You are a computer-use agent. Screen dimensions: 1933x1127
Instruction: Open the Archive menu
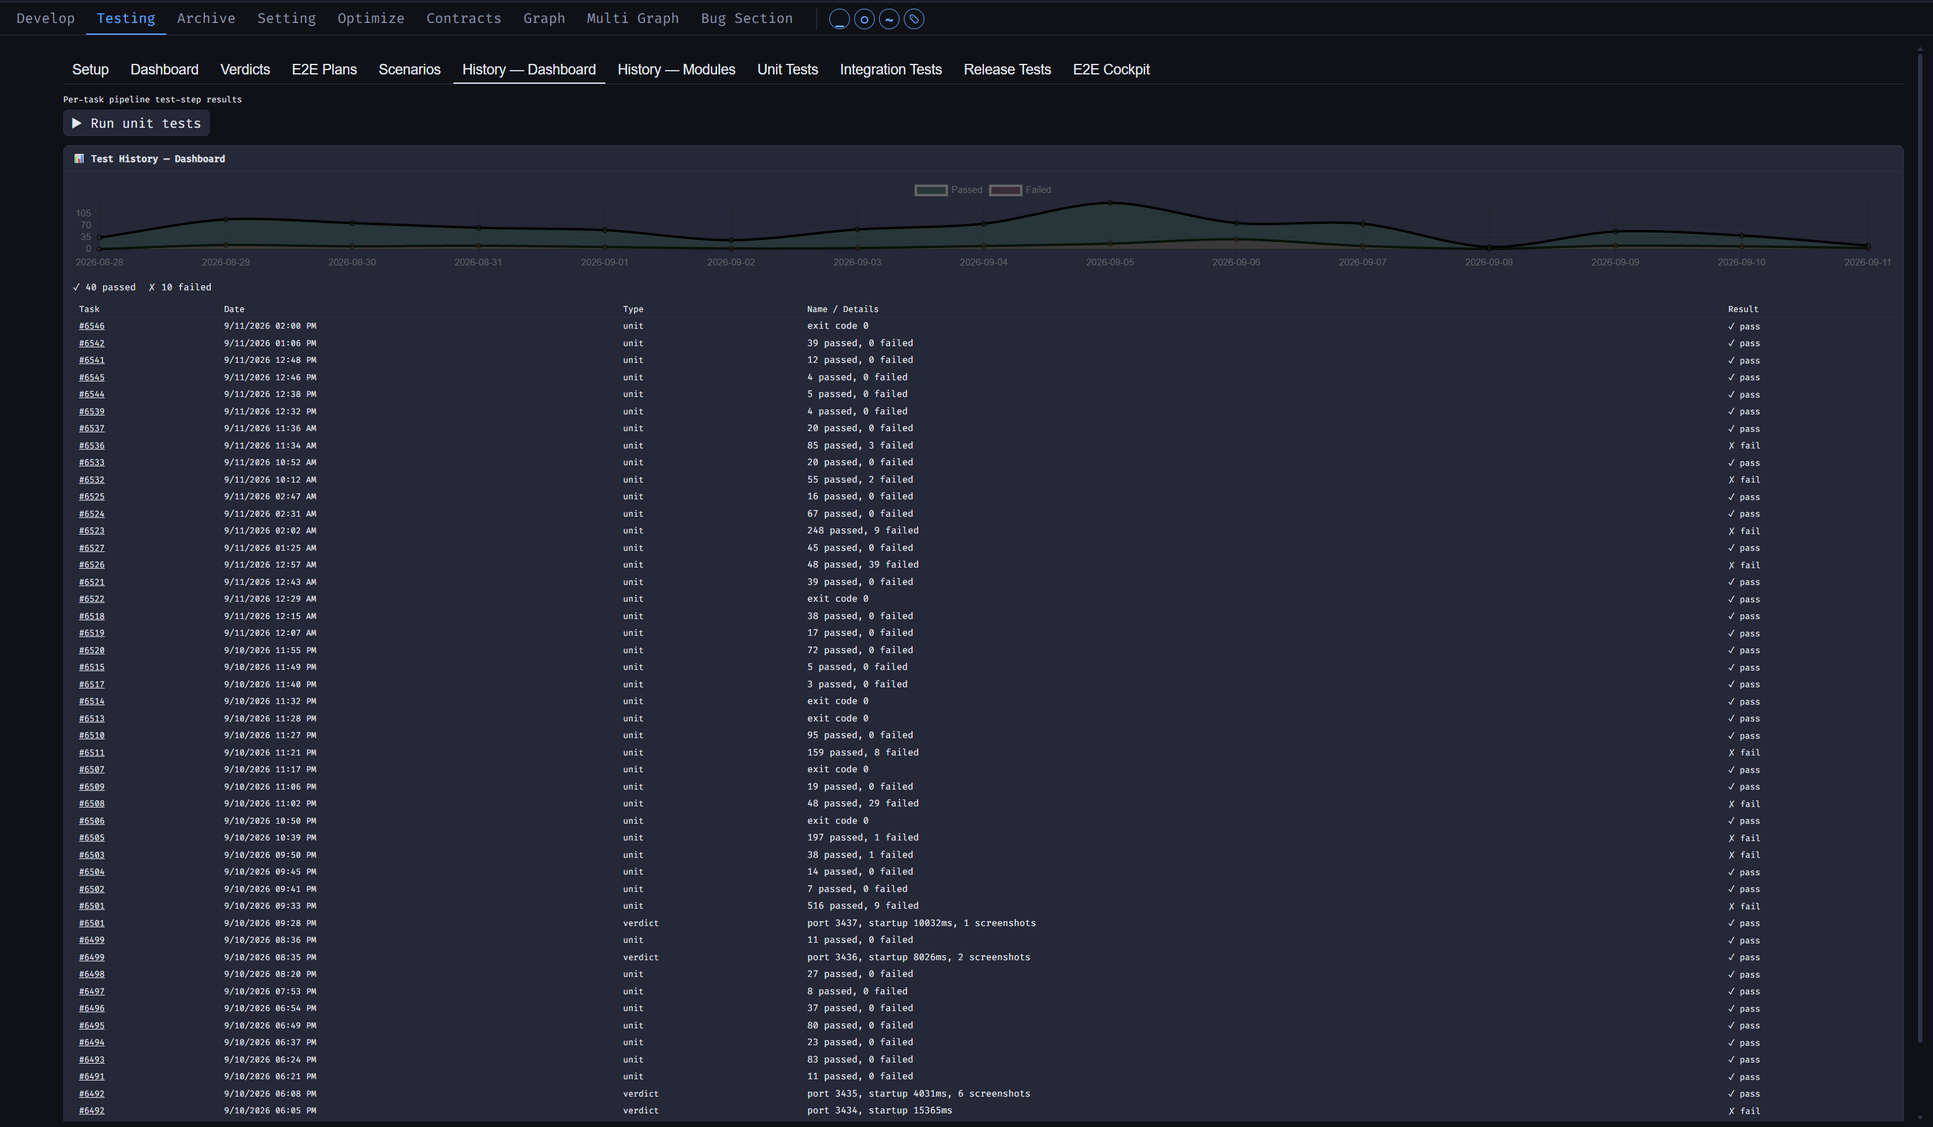click(x=205, y=19)
